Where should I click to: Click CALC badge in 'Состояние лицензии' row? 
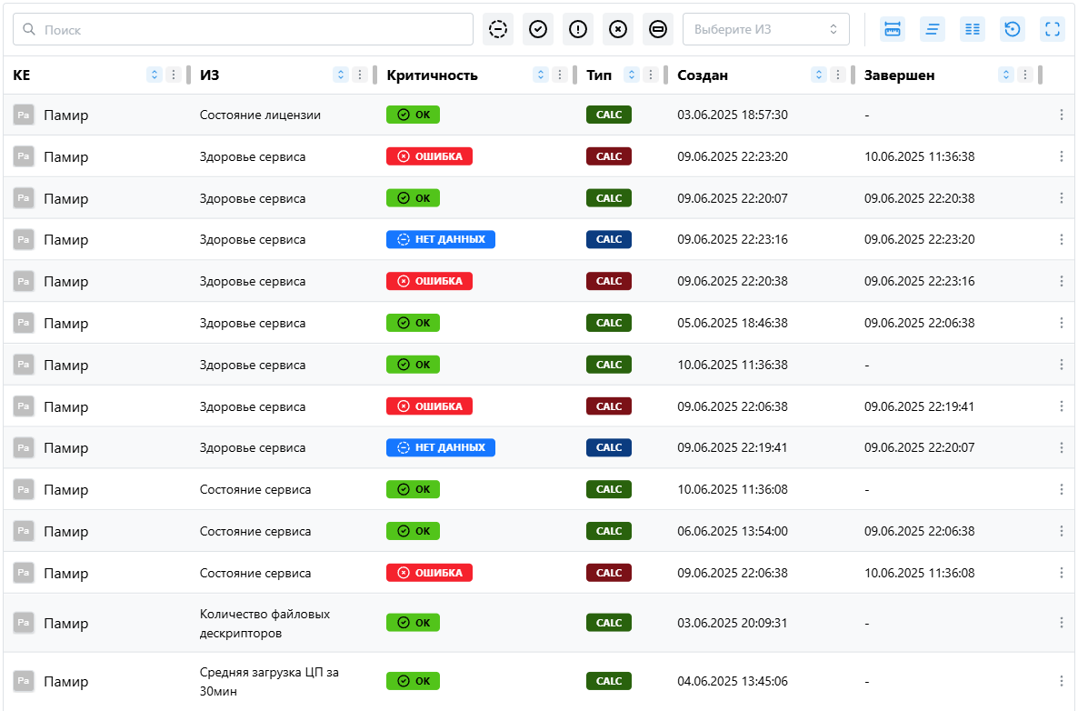coord(608,115)
